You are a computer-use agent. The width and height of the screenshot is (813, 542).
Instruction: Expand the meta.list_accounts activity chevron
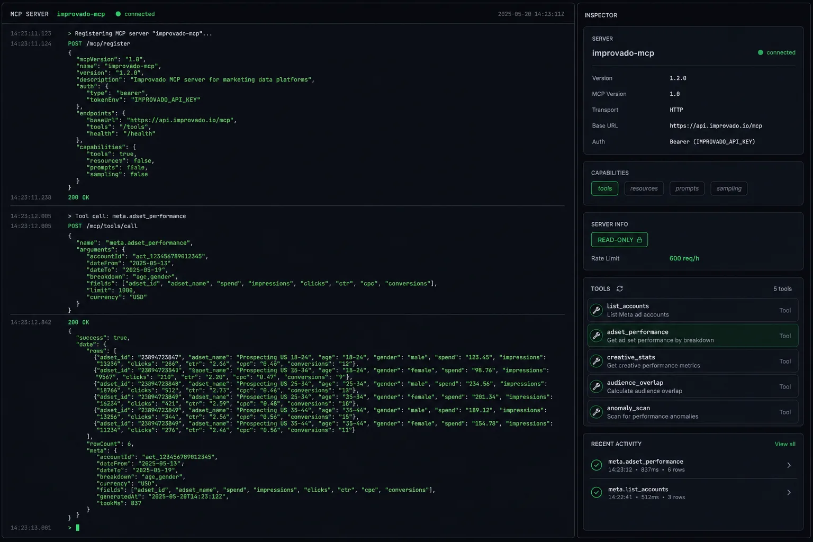point(789,492)
